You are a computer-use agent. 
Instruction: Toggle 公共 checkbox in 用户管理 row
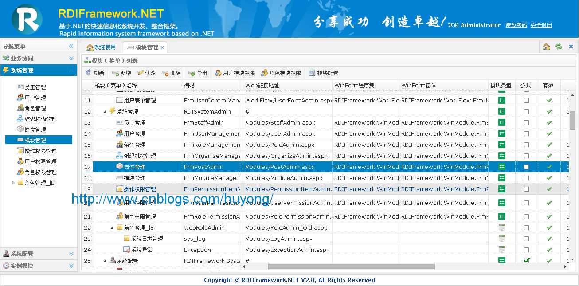pyautogui.click(x=526, y=133)
